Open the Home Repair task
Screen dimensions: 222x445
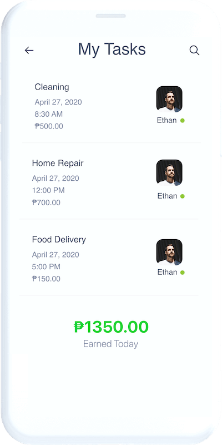tap(109, 182)
